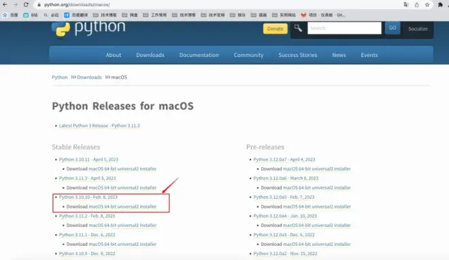The image size is (449, 260).
Task: Open Python 3.12.0a5 - Feb. 7, 2023 pre-release
Action: (284, 197)
